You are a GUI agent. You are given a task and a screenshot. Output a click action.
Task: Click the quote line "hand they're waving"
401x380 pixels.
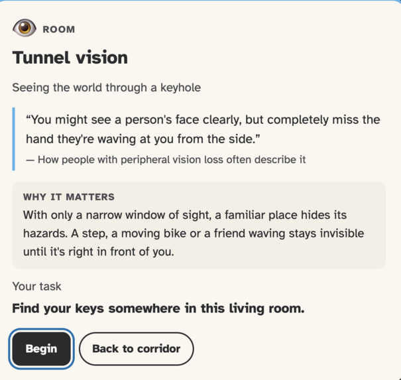(143, 139)
